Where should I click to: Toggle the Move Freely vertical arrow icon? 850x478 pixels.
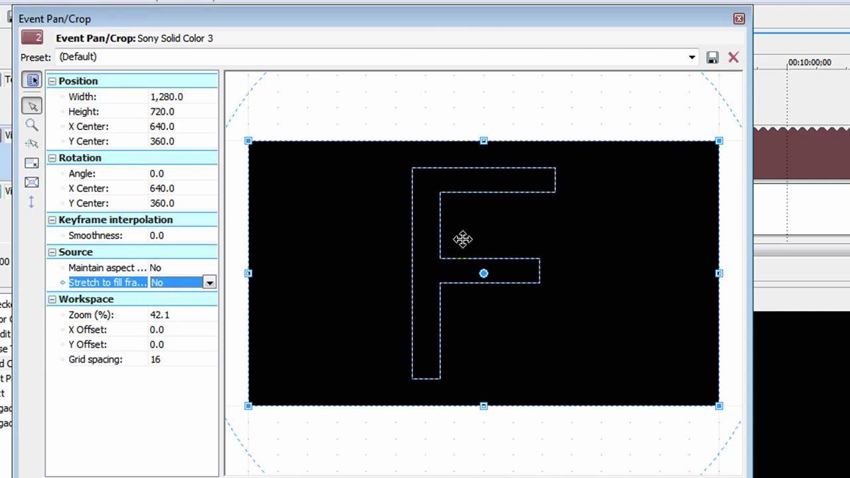(x=31, y=202)
